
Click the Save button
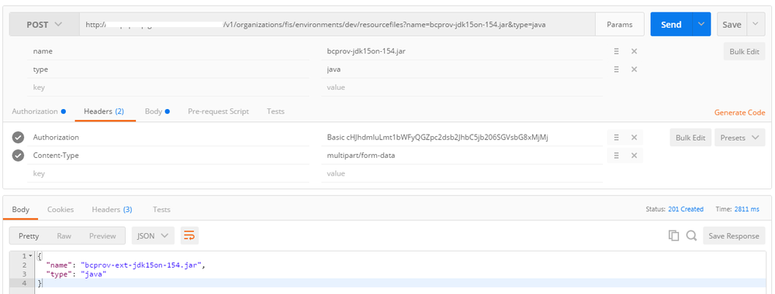tap(732, 25)
